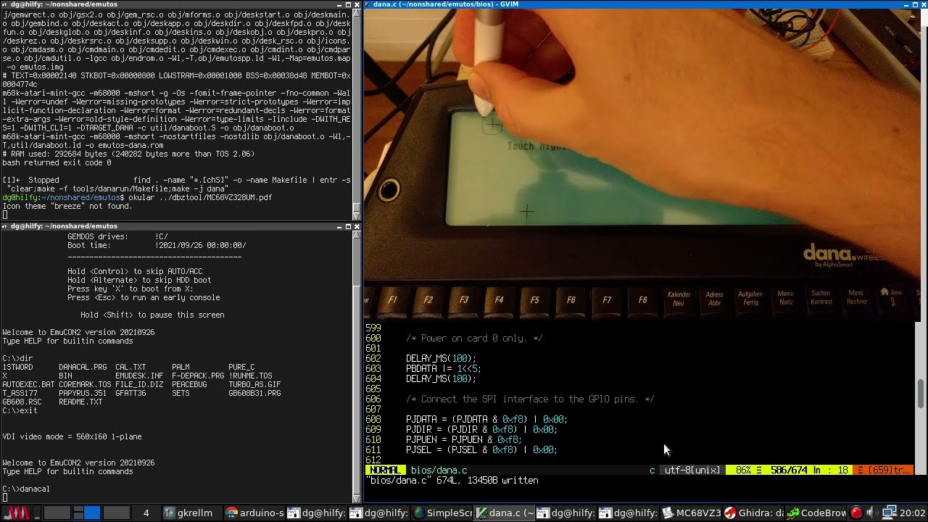Click 'C:\>danacal' command prompt line
This screenshot has height=522, width=928.
[26, 489]
